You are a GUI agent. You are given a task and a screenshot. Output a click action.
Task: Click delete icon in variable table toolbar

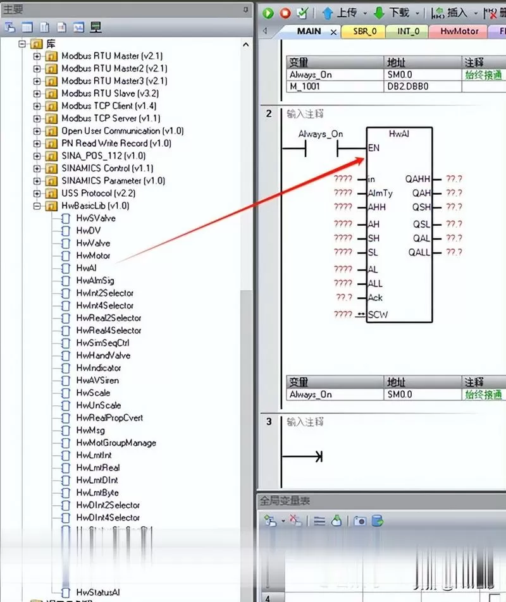tap(295, 521)
